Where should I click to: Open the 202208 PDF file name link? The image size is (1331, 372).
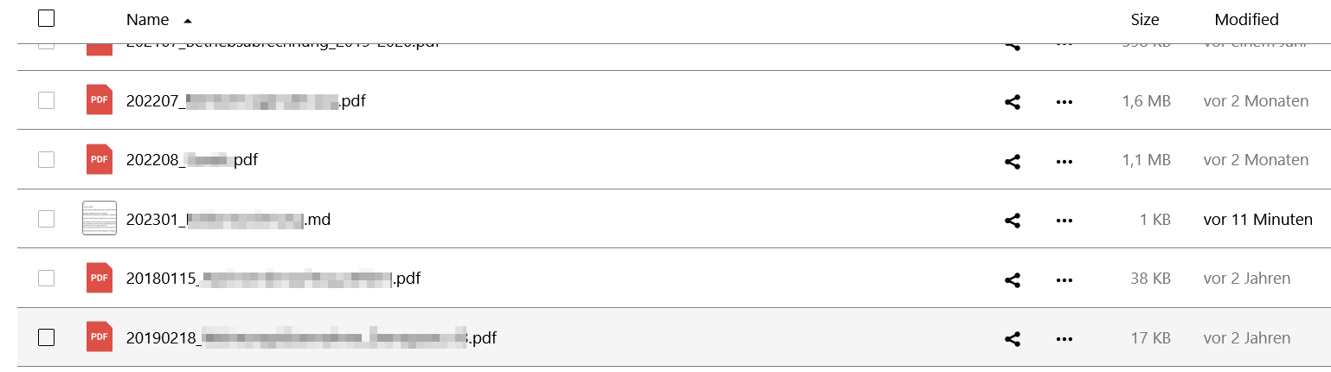click(x=192, y=160)
